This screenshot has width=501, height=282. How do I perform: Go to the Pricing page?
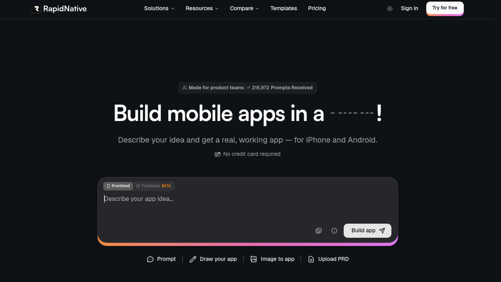click(x=317, y=8)
